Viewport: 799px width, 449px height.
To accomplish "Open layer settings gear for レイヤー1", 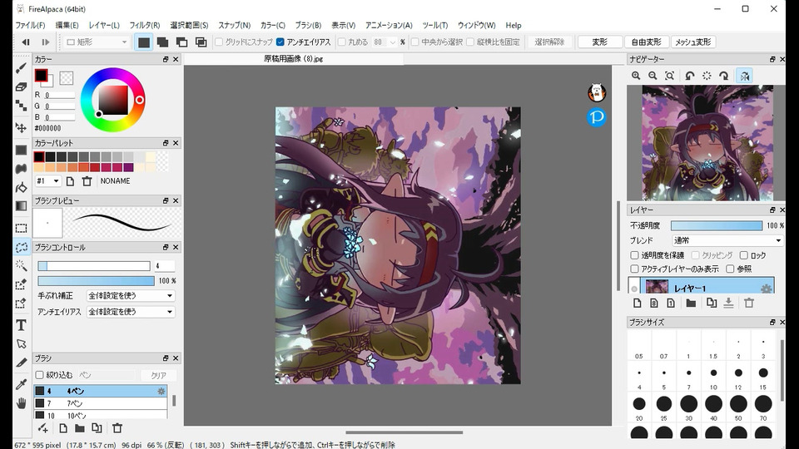I will 766,289.
